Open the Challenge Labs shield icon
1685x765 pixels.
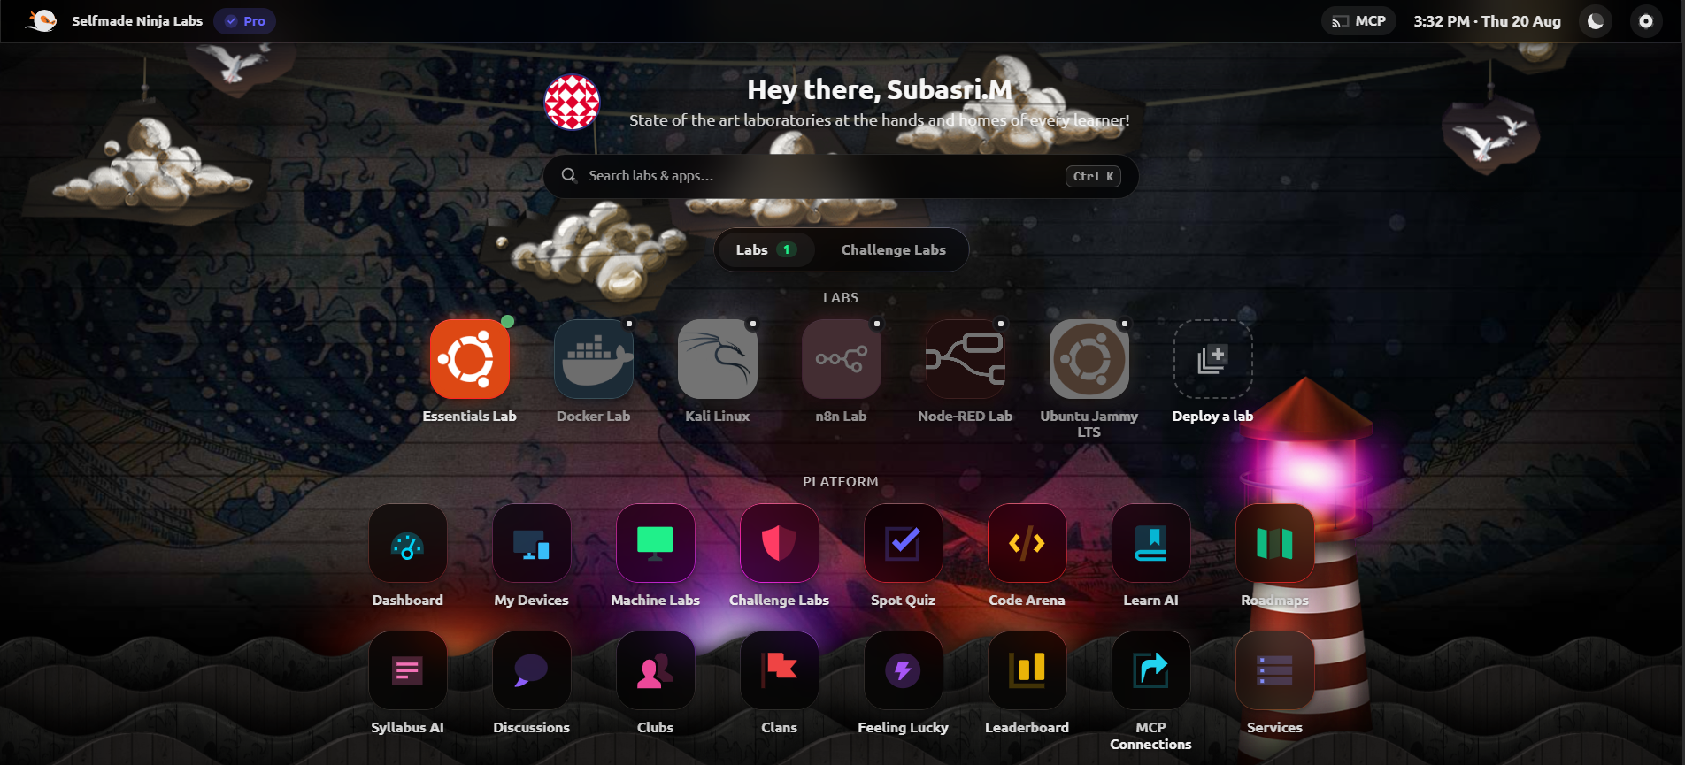coord(779,543)
